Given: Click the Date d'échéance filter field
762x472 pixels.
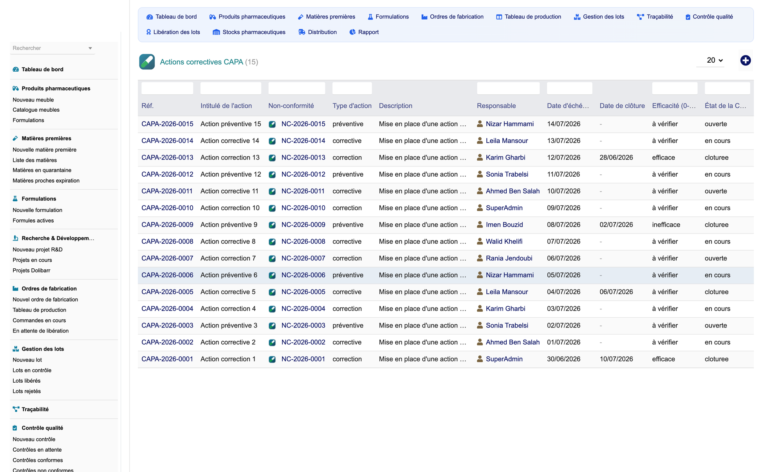Looking at the screenshot, I should [x=569, y=88].
